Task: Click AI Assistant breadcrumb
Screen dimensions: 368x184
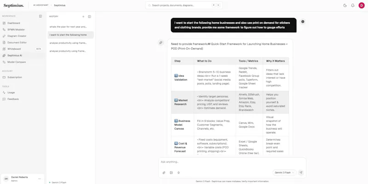Action: point(41,5)
